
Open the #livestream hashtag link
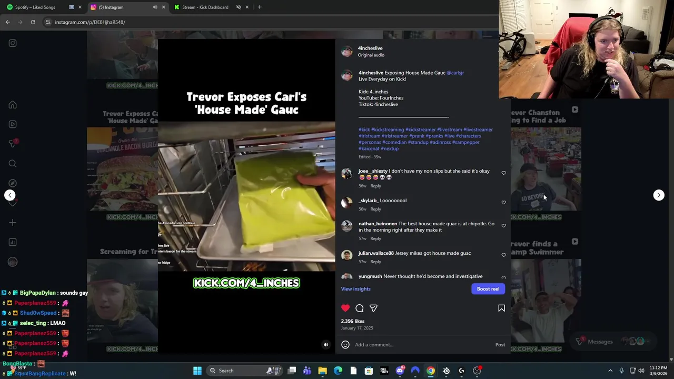(x=449, y=129)
